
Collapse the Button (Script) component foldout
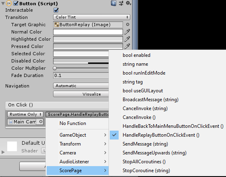point(3,4)
